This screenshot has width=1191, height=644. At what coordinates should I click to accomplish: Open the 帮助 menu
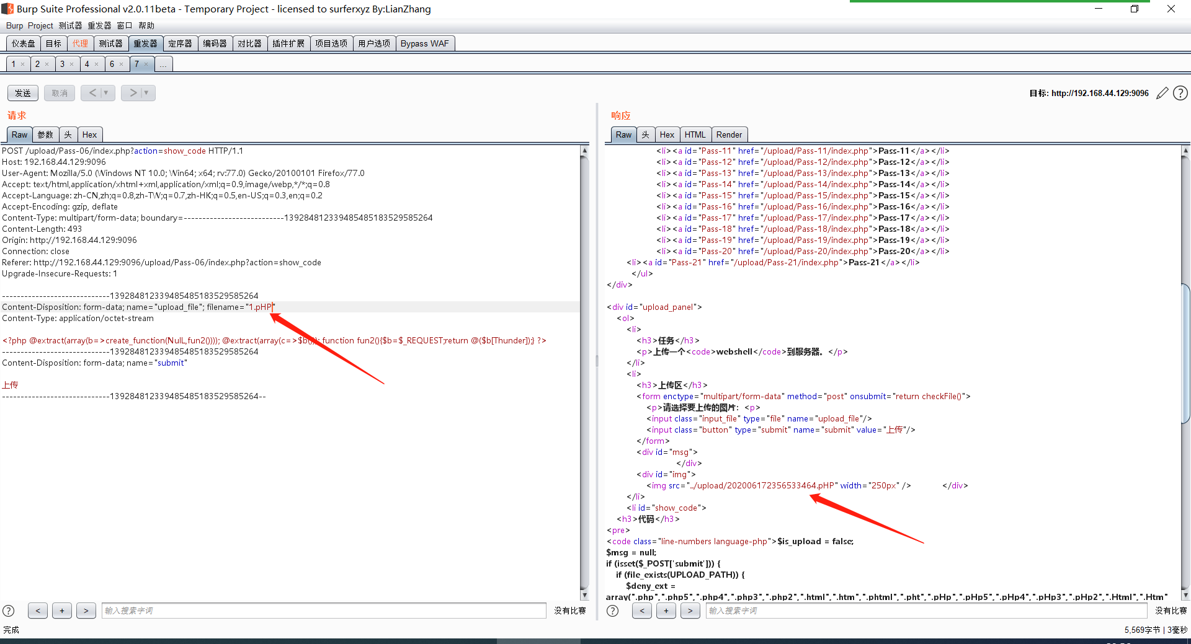[146, 25]
